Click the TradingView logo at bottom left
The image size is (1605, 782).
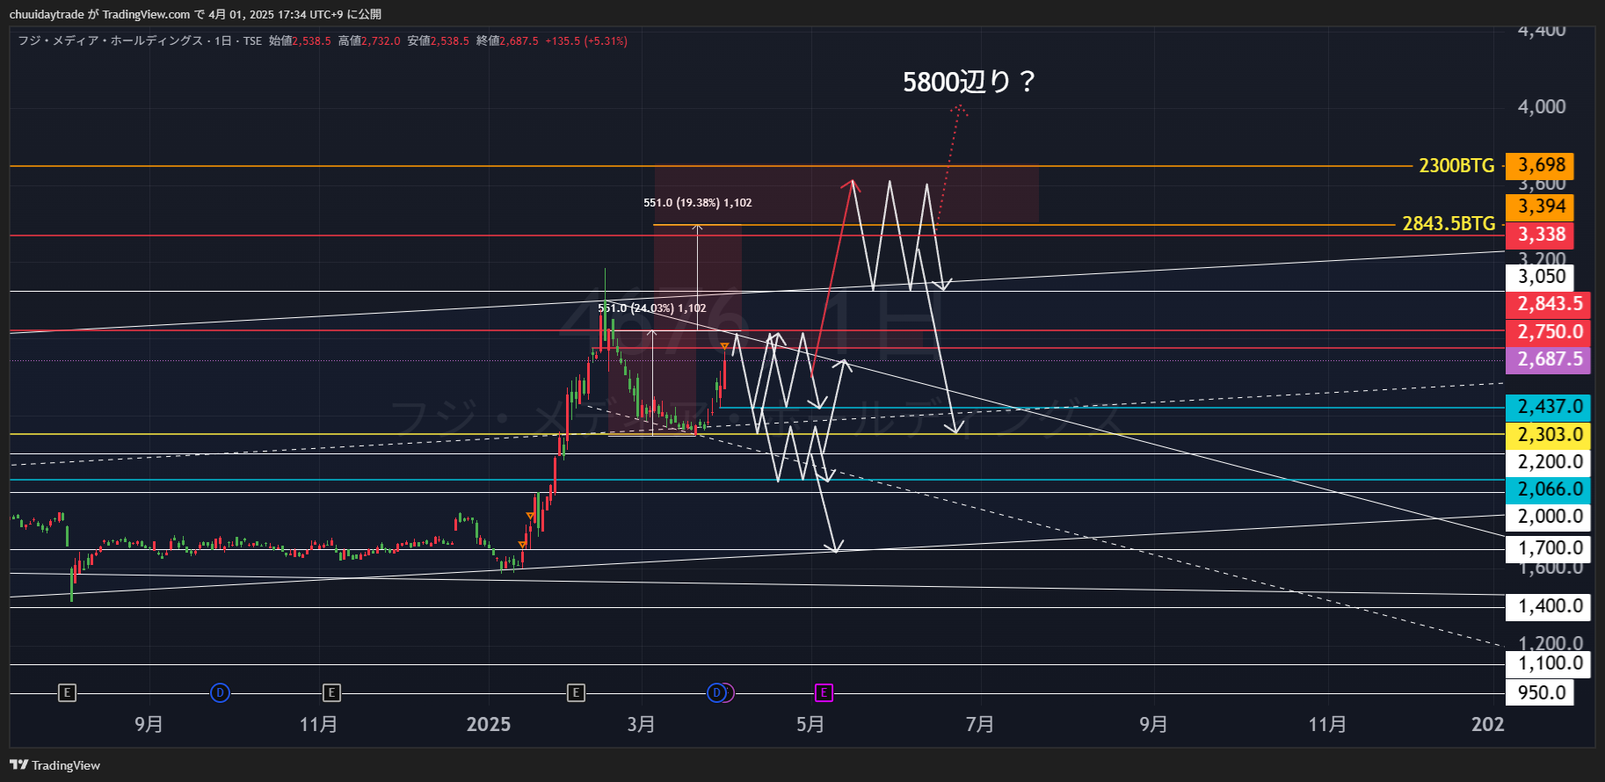55,765
